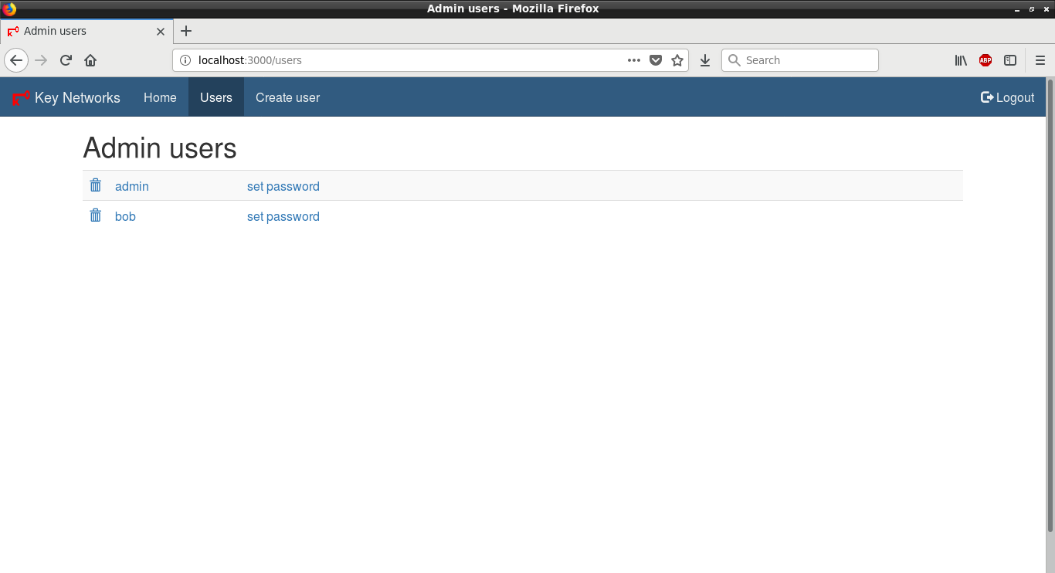Open the Adblock Plus extension icon
This screenshot has height=573, width=1055.
[985, 60]
